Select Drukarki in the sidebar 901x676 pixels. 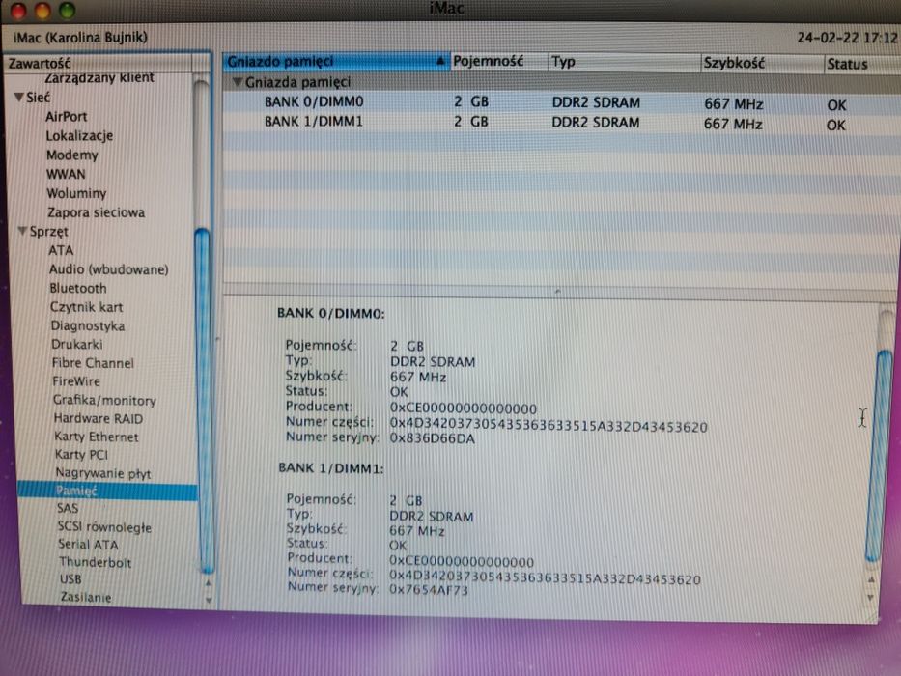(x=77, y=345)
